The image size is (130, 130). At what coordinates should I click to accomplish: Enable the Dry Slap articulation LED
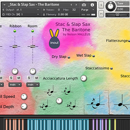pyautogui.click(x=69, y=57)
